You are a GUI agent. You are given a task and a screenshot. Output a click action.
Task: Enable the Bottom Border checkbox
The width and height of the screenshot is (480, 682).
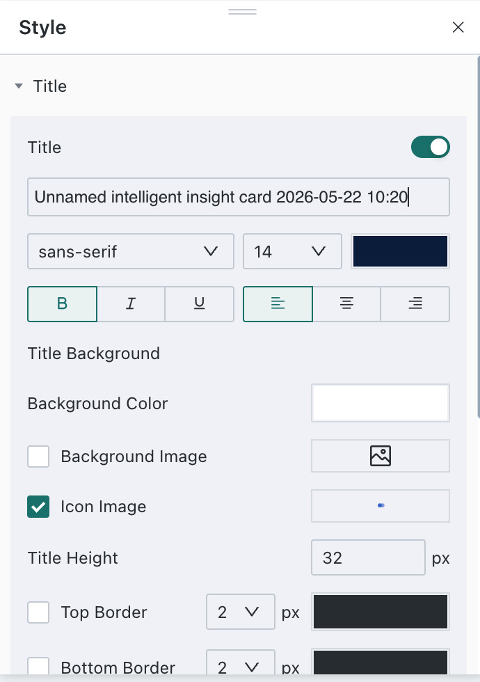[38, 667]
